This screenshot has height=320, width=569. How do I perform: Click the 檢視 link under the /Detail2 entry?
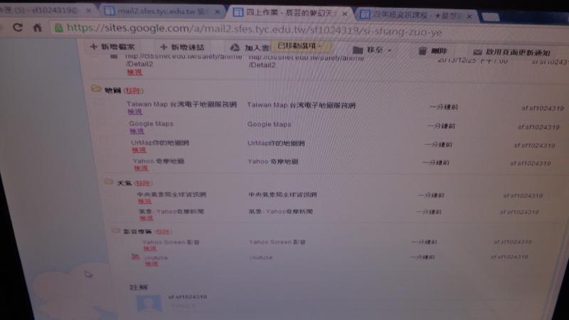[x=134, y=73]
